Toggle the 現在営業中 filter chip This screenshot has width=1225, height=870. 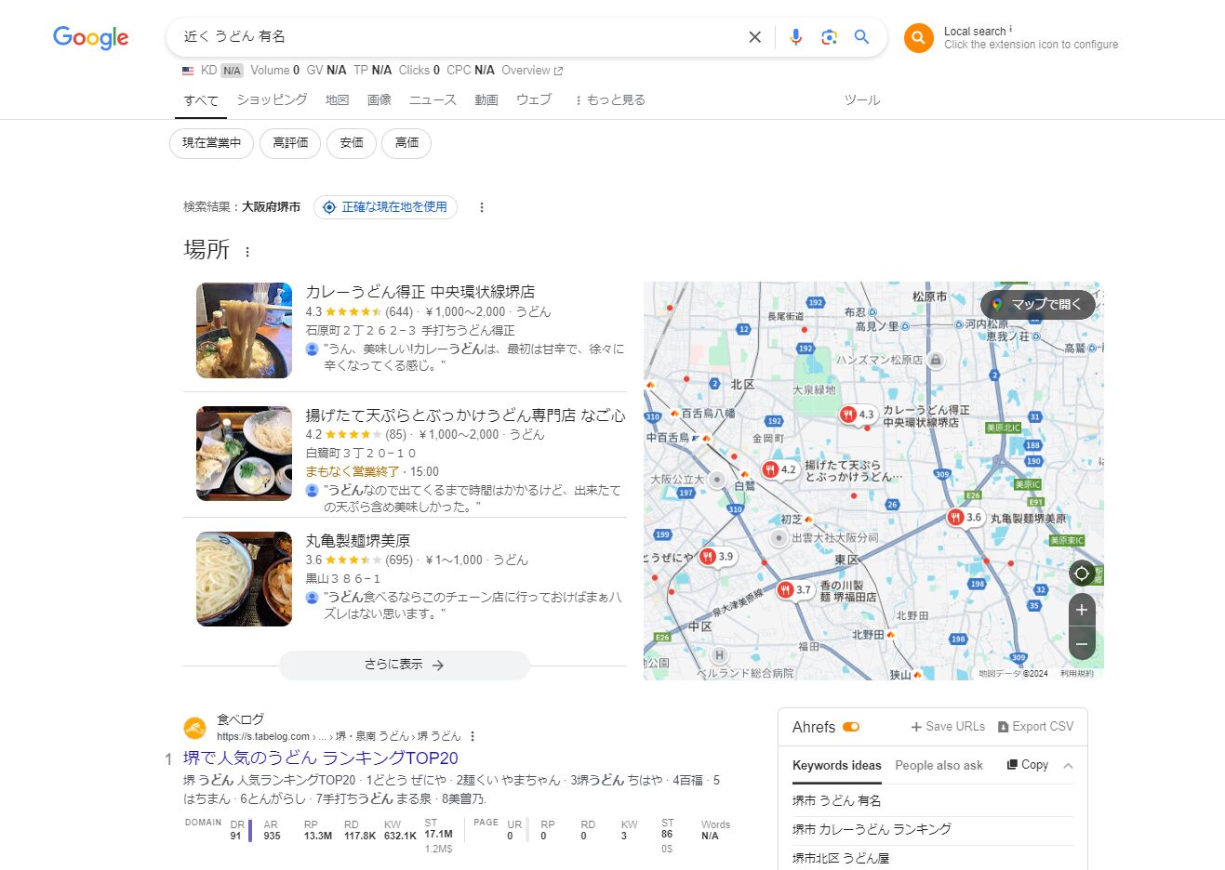210,143
